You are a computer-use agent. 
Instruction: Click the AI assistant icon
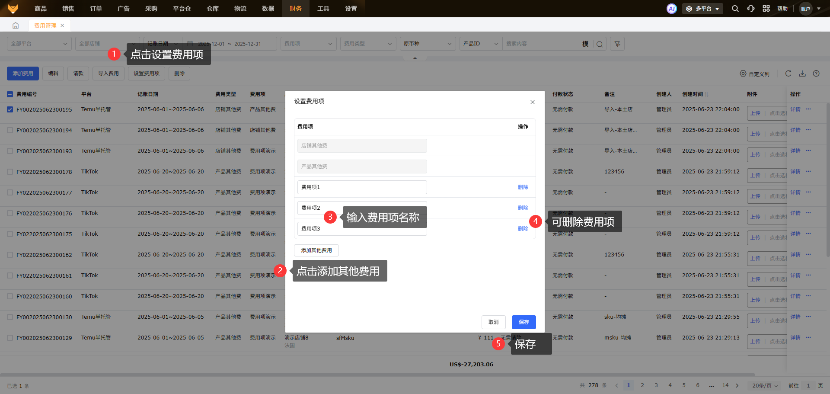671,9
